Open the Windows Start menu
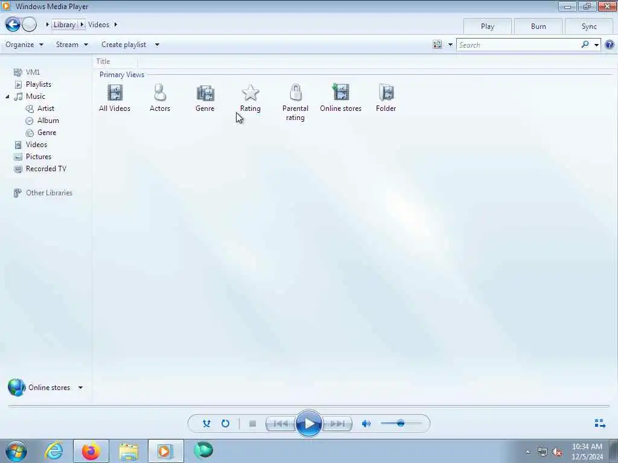Viewport: 618px width, 463px height. tap(16, 451)
